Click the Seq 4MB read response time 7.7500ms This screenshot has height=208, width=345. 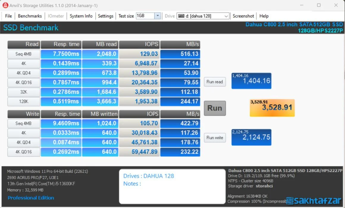pos(61,54)
